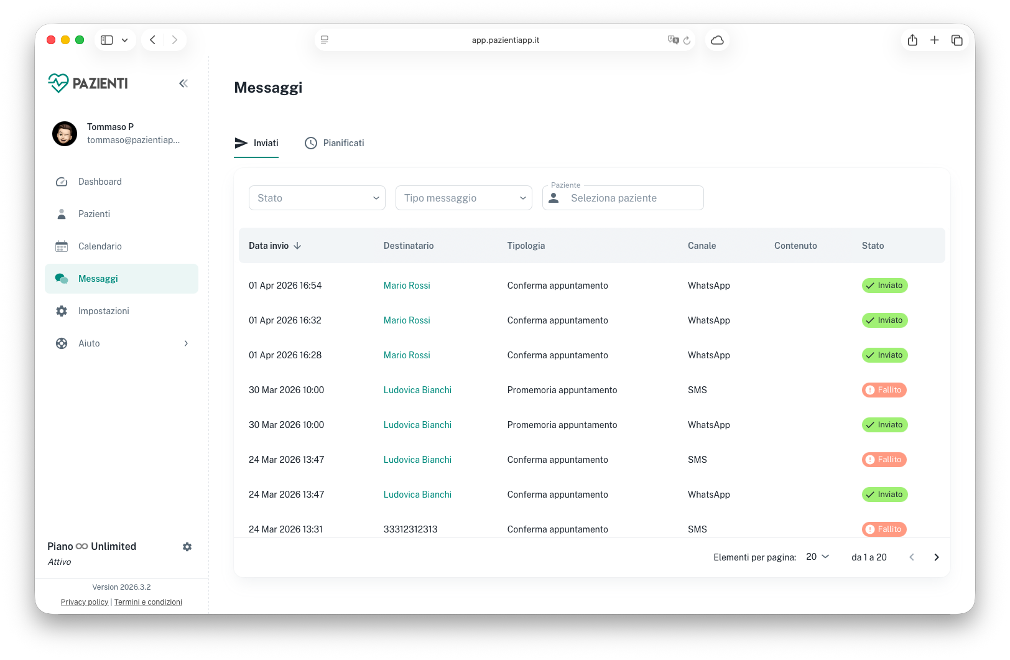This screenshot has height=660, width=1010.
Task: Switch to the Pianificati tab
Action: [335, 143]
